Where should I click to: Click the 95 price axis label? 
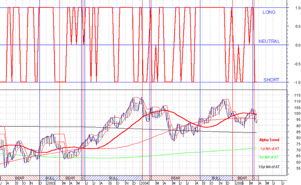(299, 120)
